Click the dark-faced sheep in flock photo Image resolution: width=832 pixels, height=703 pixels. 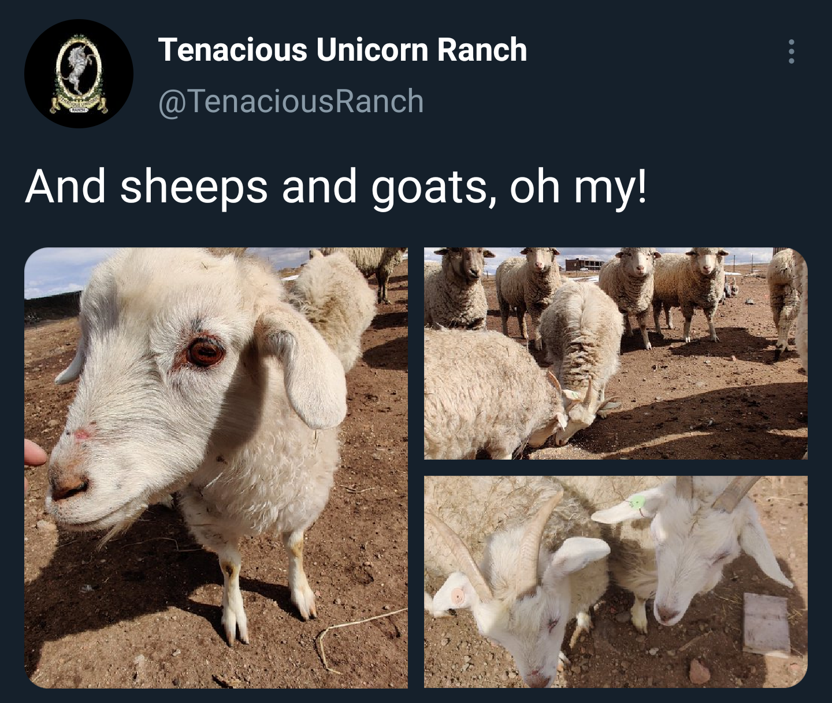point(460,288)
